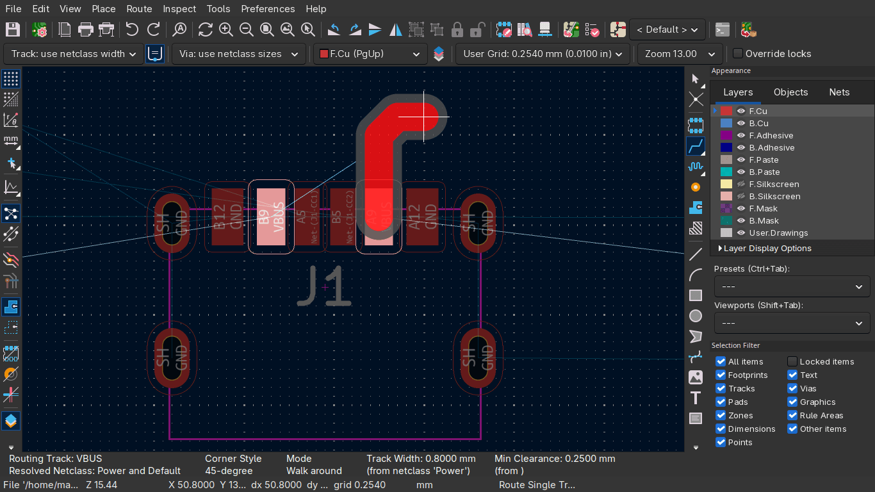Select the Add Text tool
The height and width of the screenshot is (492, 875).
tap(696, 398)
